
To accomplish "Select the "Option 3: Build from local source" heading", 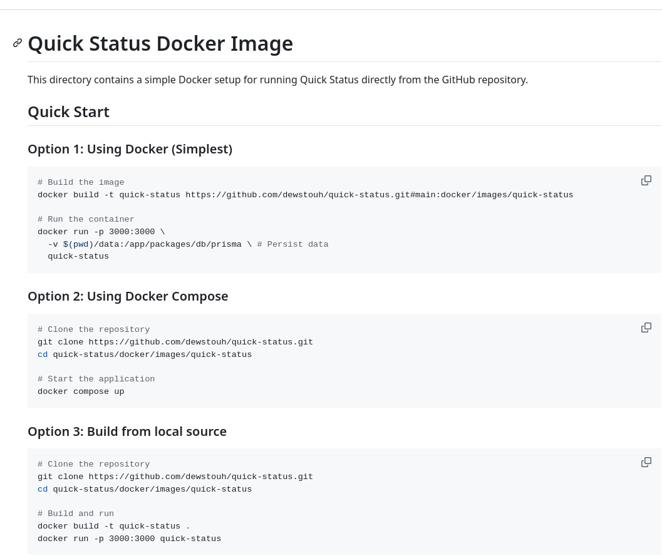I will point(127,431).
